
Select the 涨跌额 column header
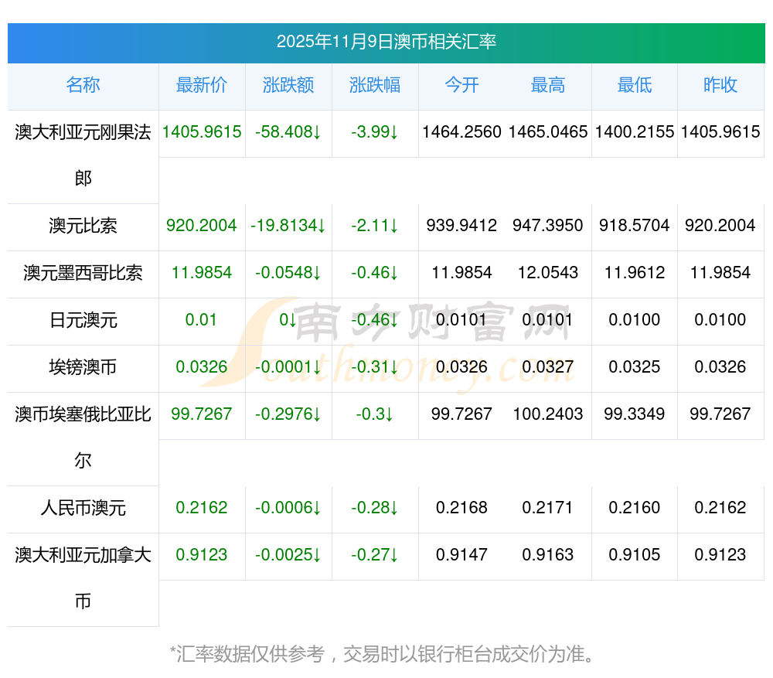(288, 86)
